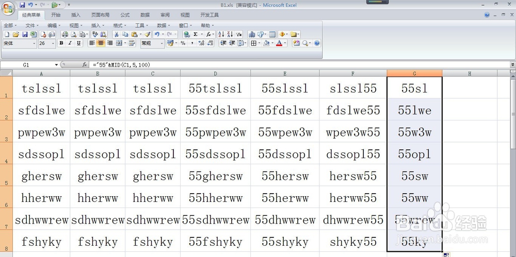Switch to the 插入 ribbon tab
Image resolution: width=516 pixels, height=257 pixels.
[76, 15]
